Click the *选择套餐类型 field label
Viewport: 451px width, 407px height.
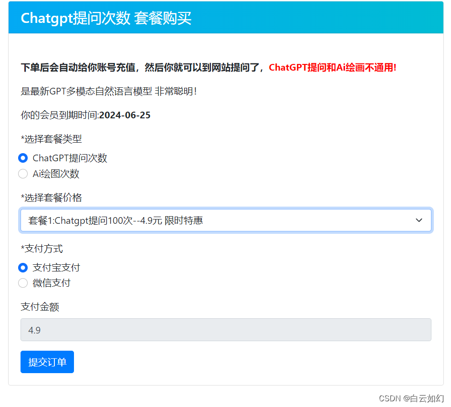(x=51, y=139)
